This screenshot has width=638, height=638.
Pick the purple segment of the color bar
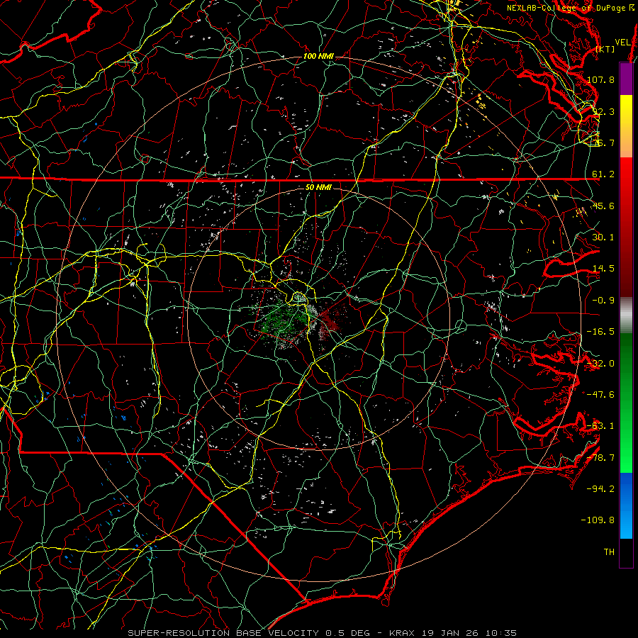click(x=626, y=79)
